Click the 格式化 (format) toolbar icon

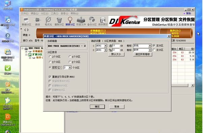(x=49, y=21)
